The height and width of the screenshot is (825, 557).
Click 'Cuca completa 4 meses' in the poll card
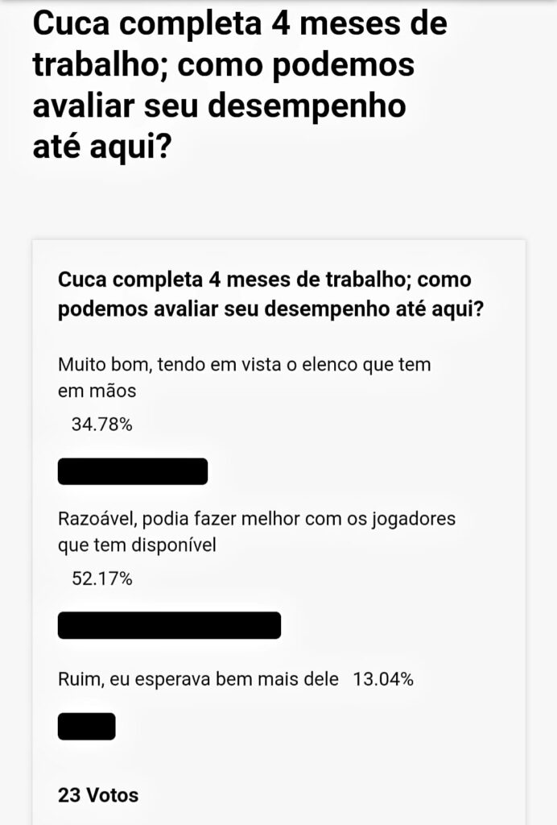point(175,280)
